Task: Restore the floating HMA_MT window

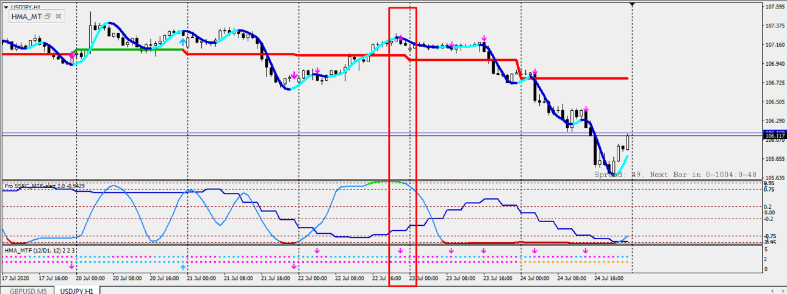Action: click(x=48, y=17)
